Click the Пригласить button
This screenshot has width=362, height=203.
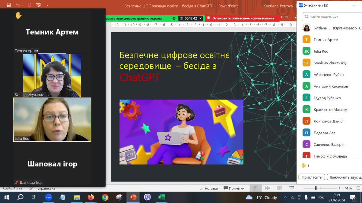coord(312,177)
